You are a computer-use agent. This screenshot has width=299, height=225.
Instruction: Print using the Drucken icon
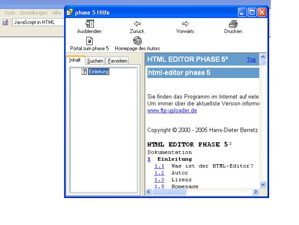click(233, 24)
